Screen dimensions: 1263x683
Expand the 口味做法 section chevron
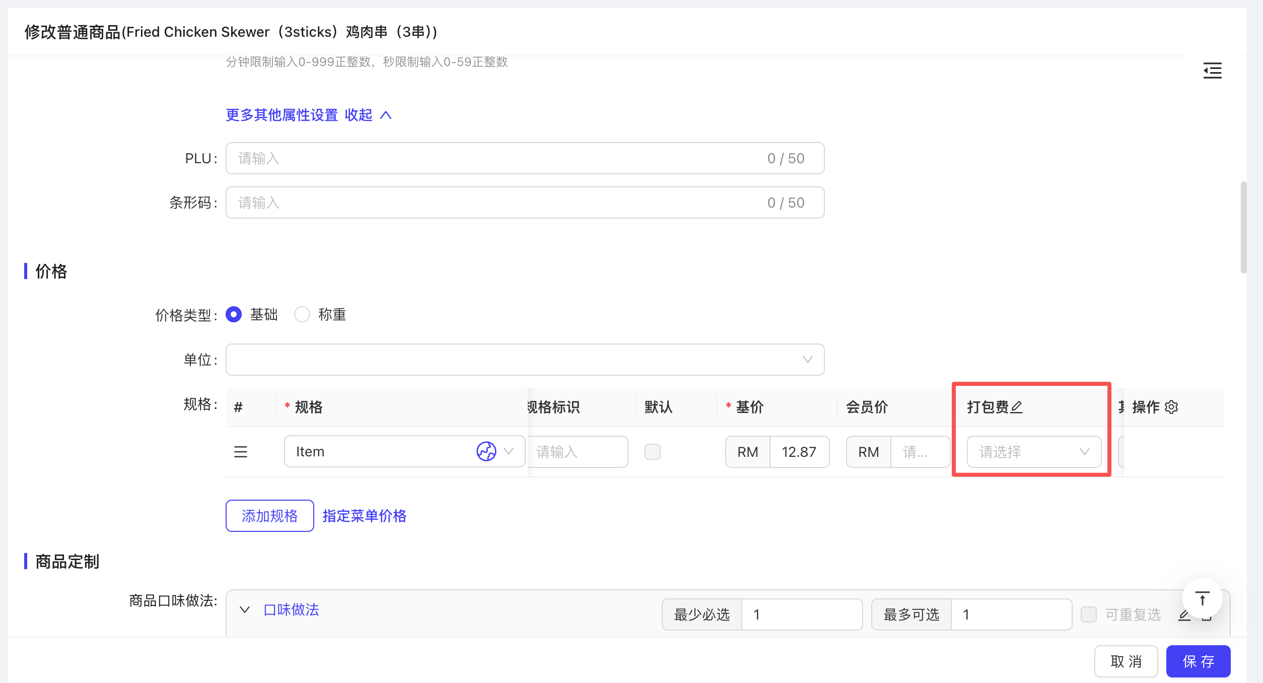tap(245, 610)
